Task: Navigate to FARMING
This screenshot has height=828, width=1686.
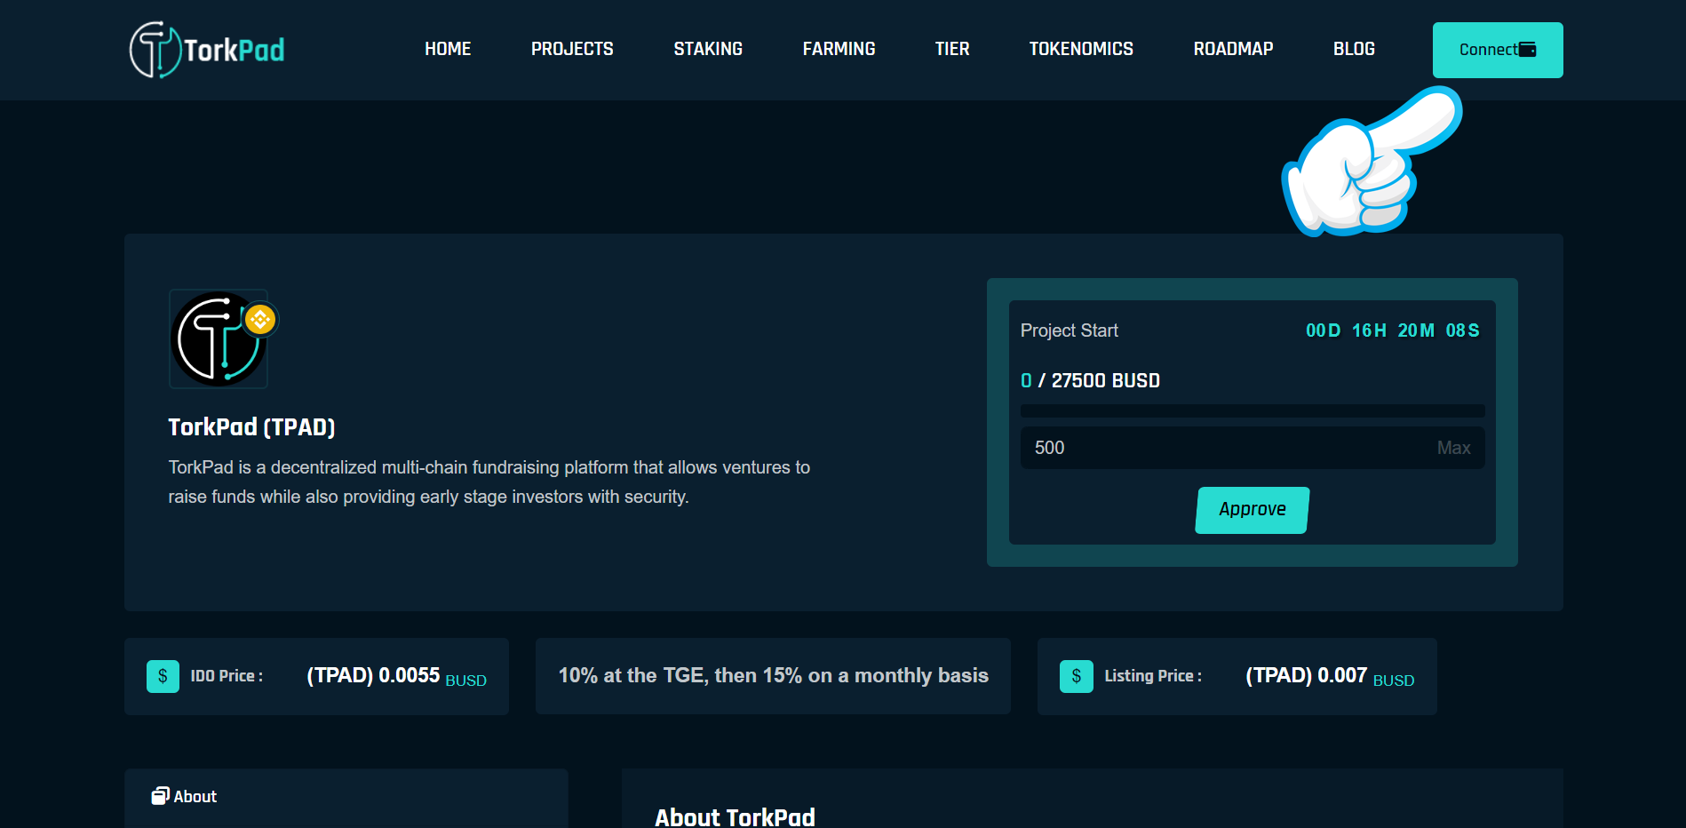Action: (x=839, y=50)
